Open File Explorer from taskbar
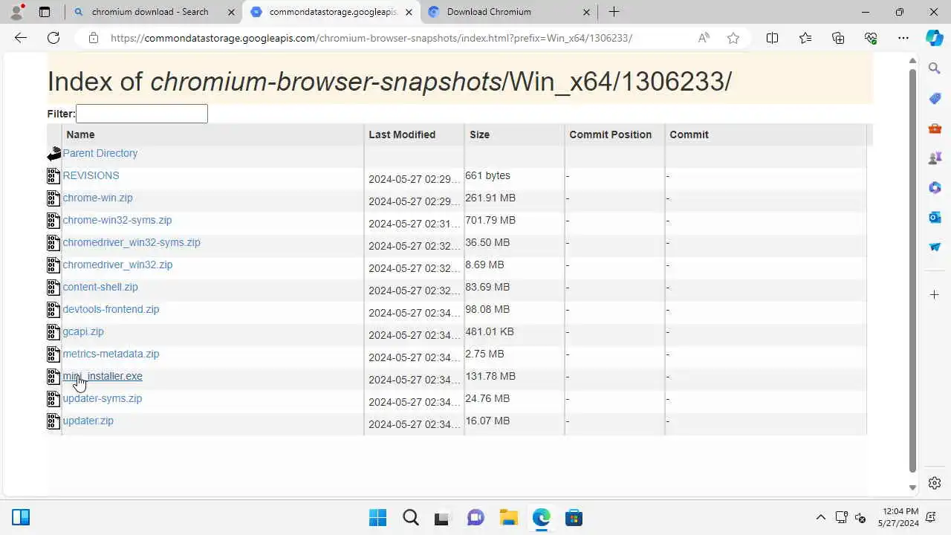Screen dimensions: 951x535 point(508,517)
